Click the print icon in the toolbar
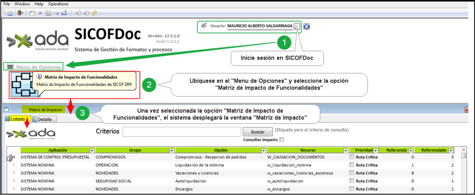The height and width of the screenshot is (195, 475). coord(10,13)
